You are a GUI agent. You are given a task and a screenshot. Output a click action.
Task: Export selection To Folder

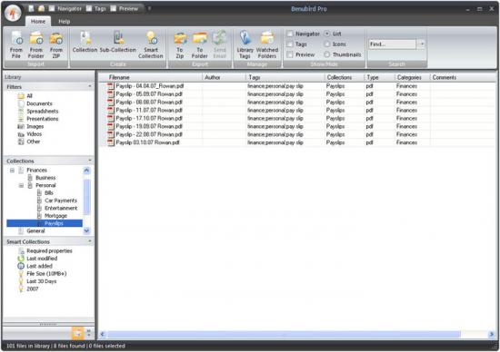(x=200, y=44)
